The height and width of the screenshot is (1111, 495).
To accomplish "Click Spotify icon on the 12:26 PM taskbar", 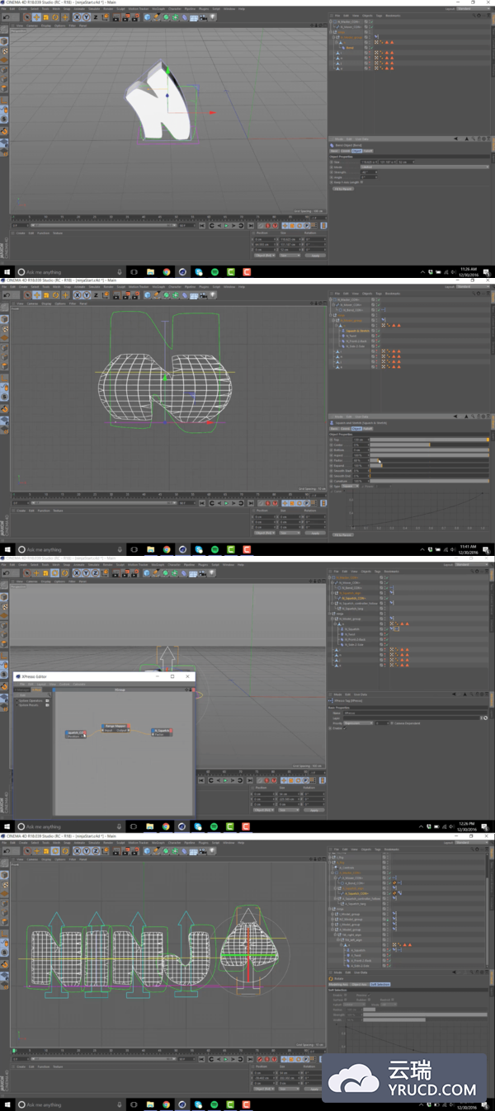I will (x=214, y=826).
